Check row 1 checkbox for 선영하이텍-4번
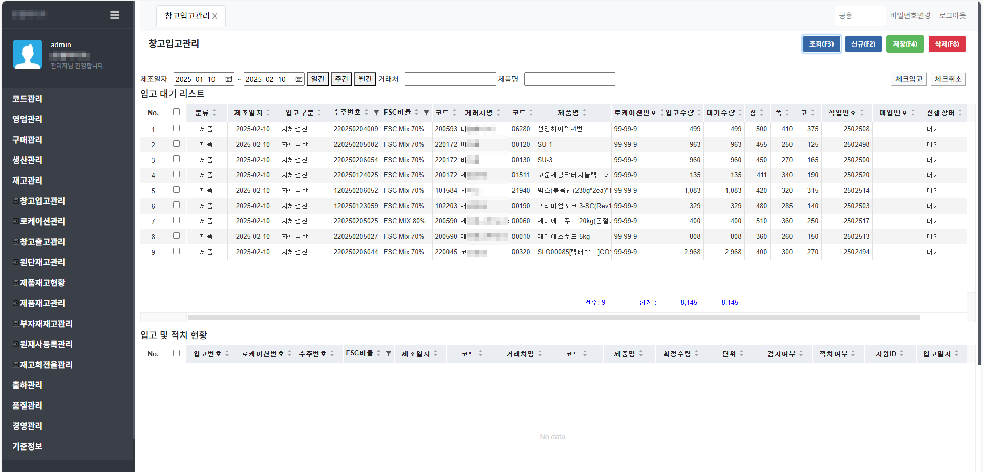Image resolution: width=983 pixels, height=472 pixels. tap(176, 128)
